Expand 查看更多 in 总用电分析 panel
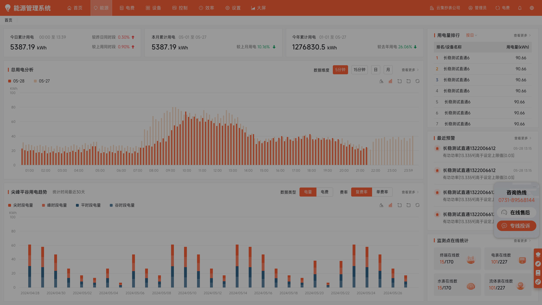 410,70
